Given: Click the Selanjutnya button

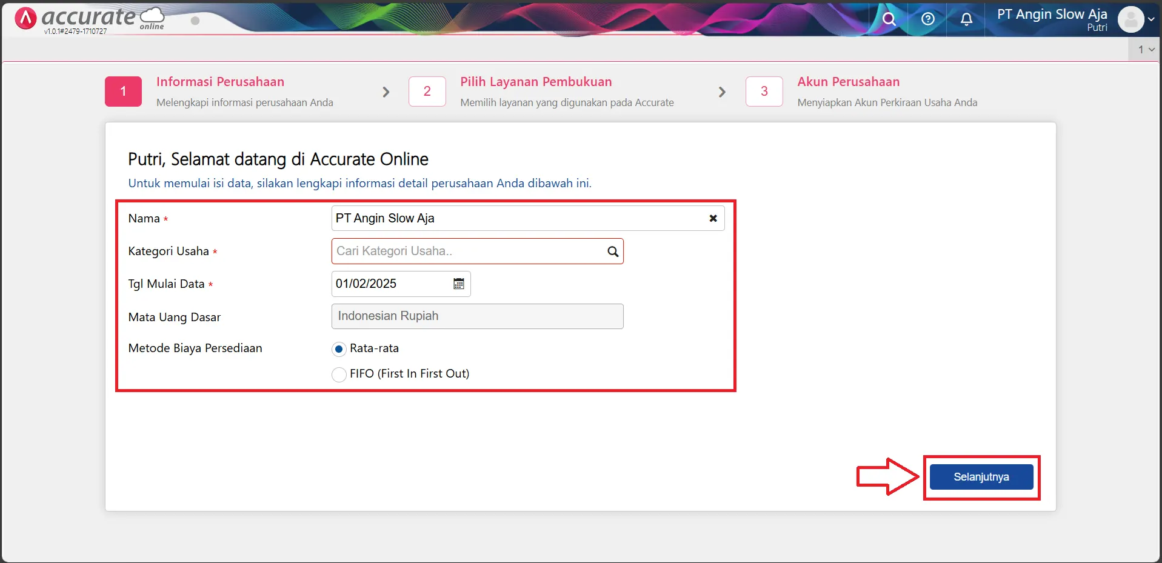Looking at the screenshot, I should click(981, 477).
